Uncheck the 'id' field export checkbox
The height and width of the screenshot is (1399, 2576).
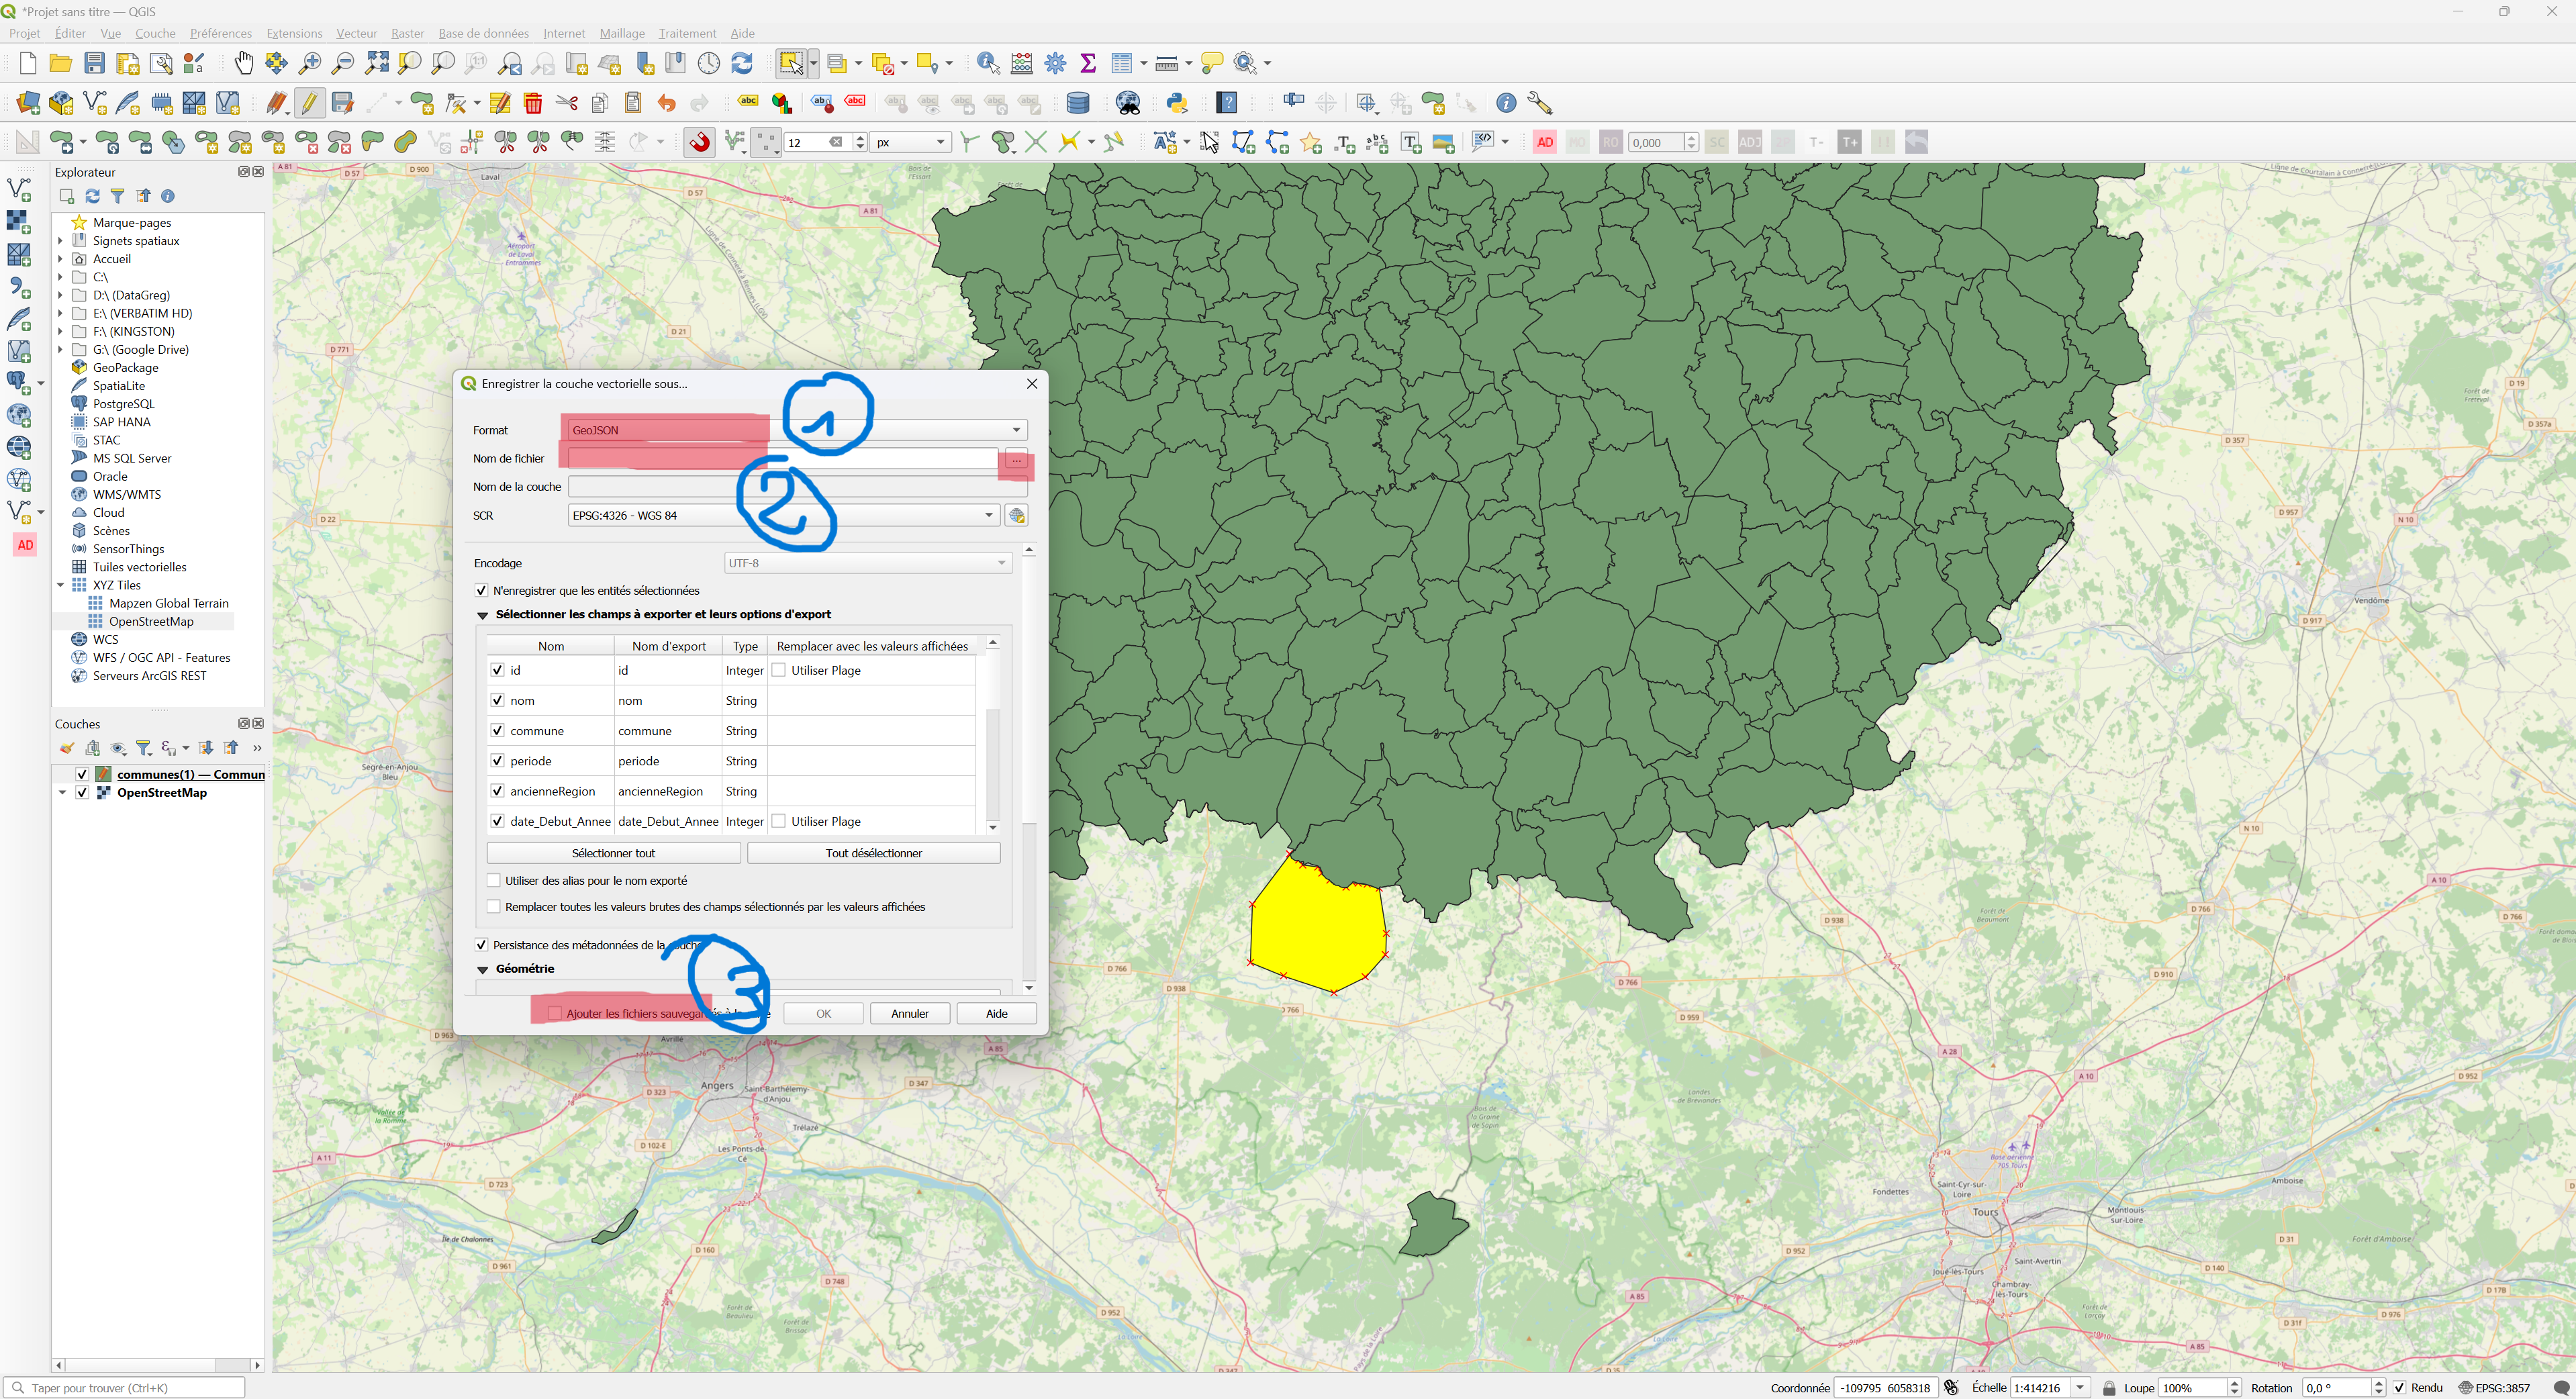tap(498, 671)
